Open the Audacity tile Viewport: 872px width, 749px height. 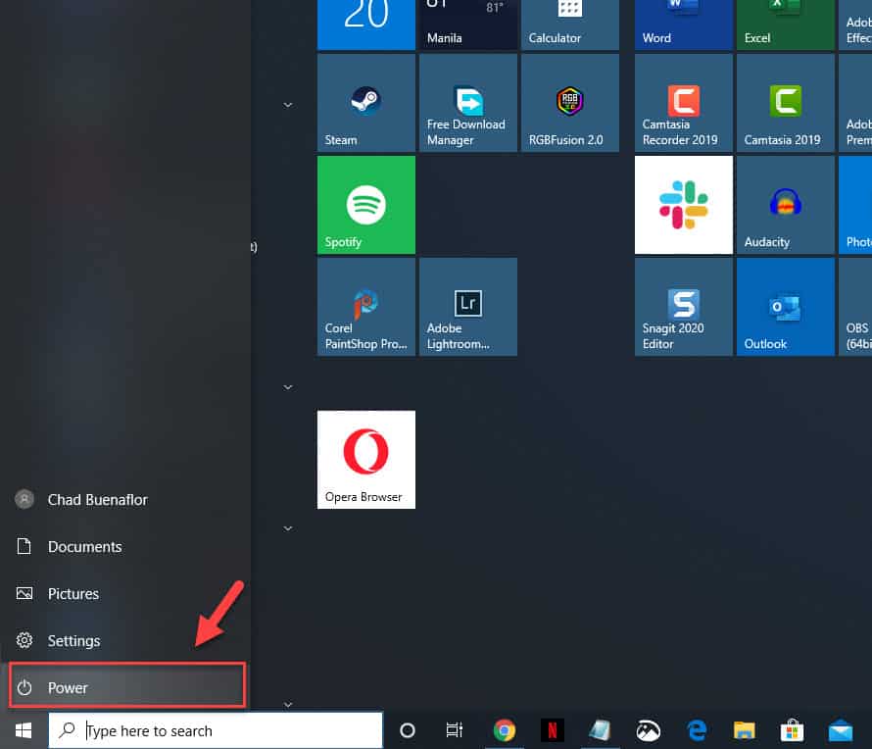pos(785,204)
